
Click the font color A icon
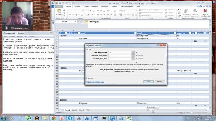click(92, 15)
